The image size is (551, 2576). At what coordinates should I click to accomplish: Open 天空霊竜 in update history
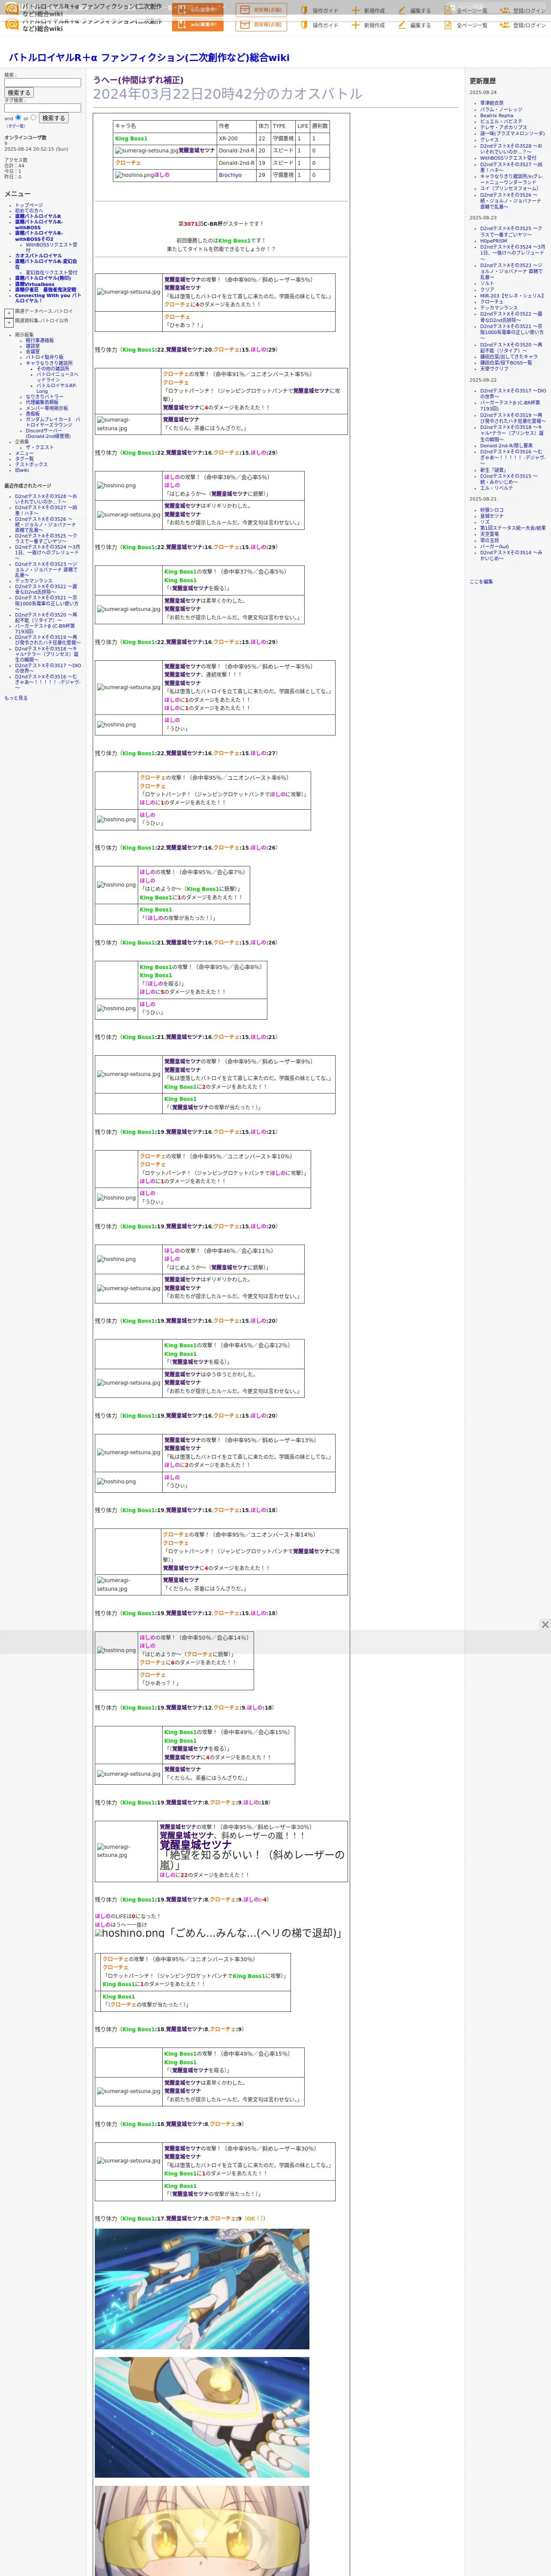(489, 535)
